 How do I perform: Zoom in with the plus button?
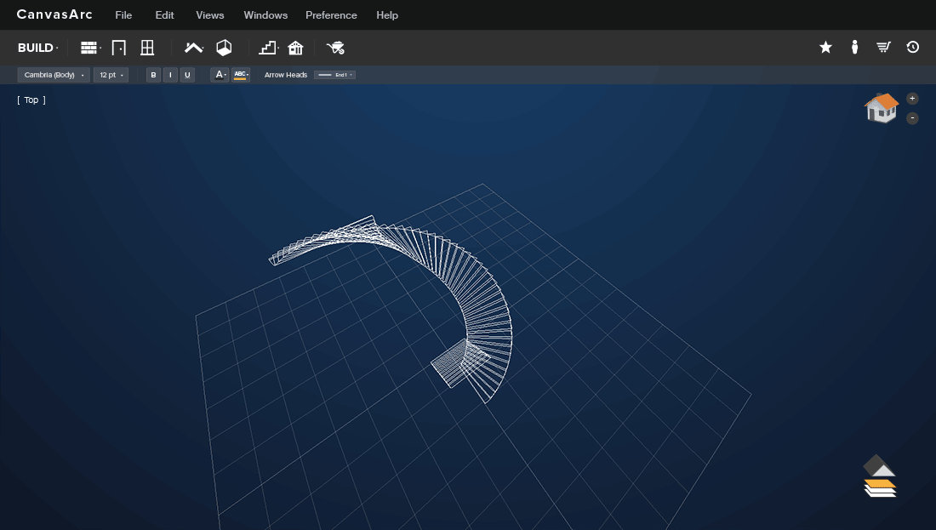pyautogui.click(x=912, y=99)
